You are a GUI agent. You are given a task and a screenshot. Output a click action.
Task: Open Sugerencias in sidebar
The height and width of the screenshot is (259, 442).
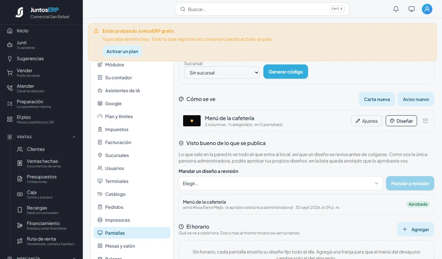(x=41, y=59)
